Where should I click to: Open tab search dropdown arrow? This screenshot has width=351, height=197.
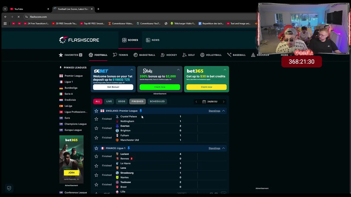point(5,9)
